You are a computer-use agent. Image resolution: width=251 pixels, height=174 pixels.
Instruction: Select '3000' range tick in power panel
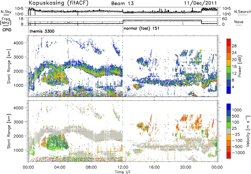tap(18, 57)
